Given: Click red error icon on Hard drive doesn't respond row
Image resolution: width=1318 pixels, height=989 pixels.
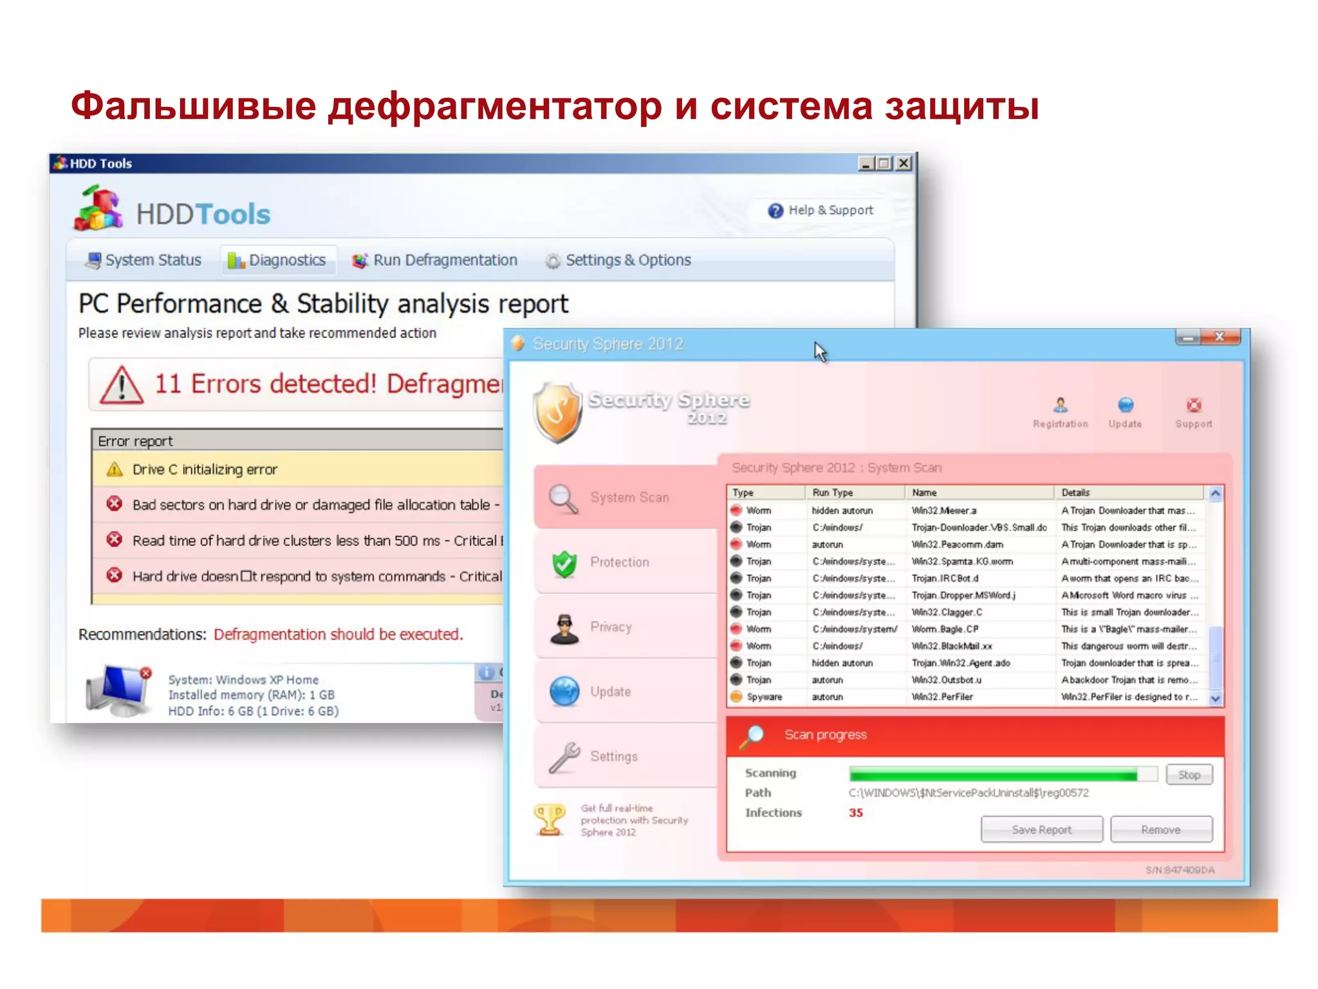Looking at the screenshot, I should click(x=115, y=574).
